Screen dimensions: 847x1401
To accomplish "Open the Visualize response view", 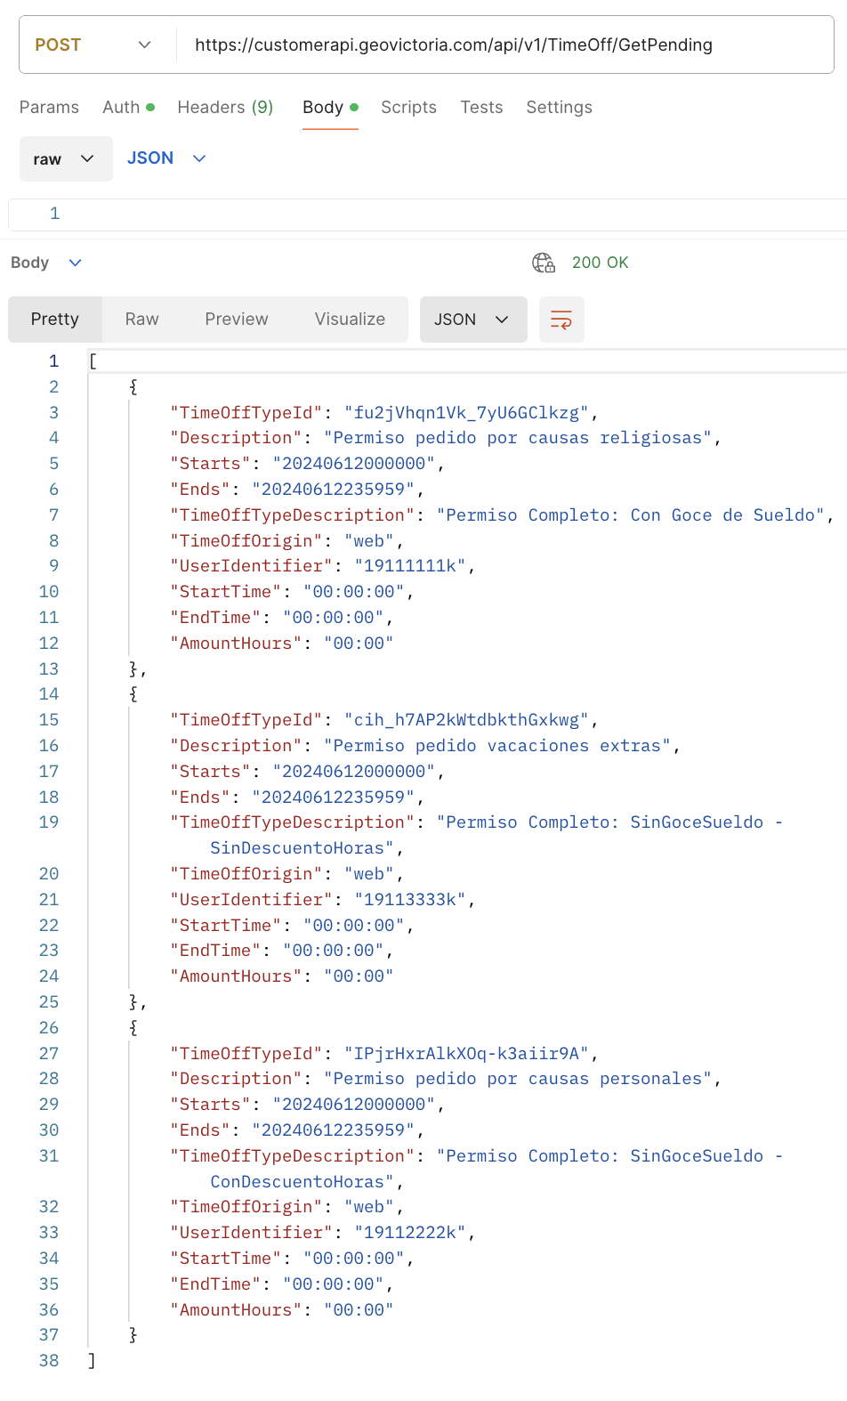I will pyautogui.click(x=350, y=320).
